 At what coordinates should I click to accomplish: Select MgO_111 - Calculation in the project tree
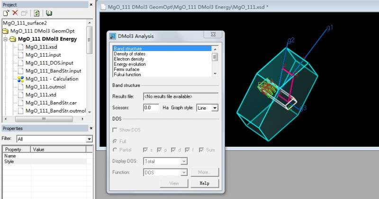point(52,79)
